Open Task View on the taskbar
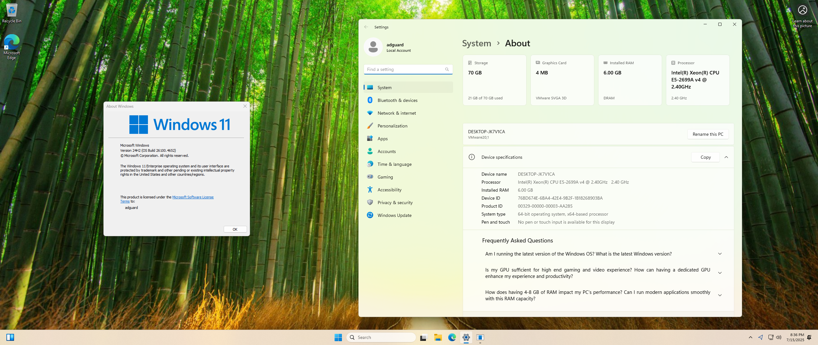The image size is (818, 345). (424, 337)
